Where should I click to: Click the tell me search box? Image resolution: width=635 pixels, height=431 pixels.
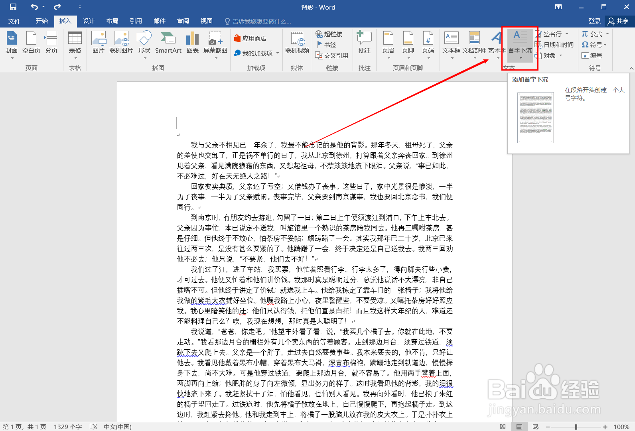tap(258, 21)
